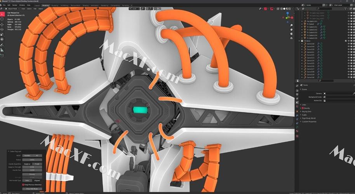Open the Edit menu
The height and width of the screenshot is (194, 355).
click(9, 5)
